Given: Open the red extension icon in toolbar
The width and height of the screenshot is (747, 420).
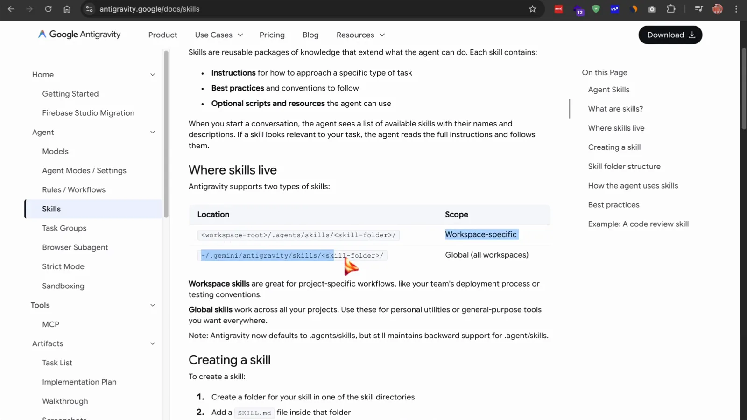Looking at the screenshot, I should pyautogui.click(x=558, y=9).
